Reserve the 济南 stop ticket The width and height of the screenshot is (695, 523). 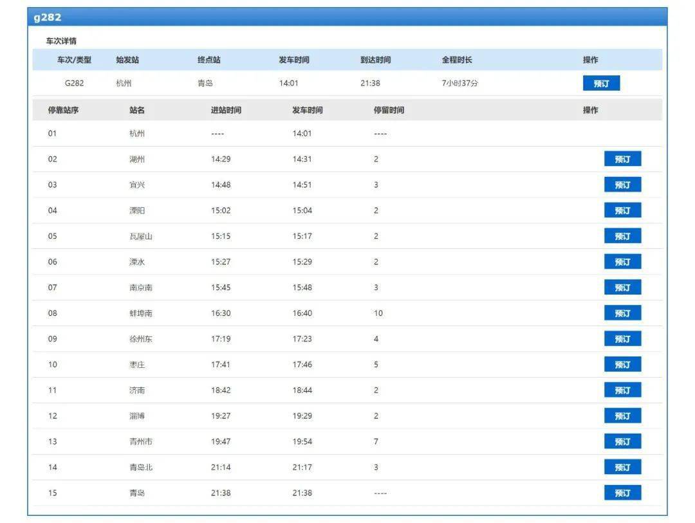click(622, 390)
